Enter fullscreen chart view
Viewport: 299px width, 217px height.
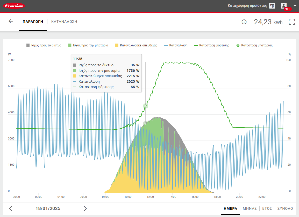(x=292, y=22)
